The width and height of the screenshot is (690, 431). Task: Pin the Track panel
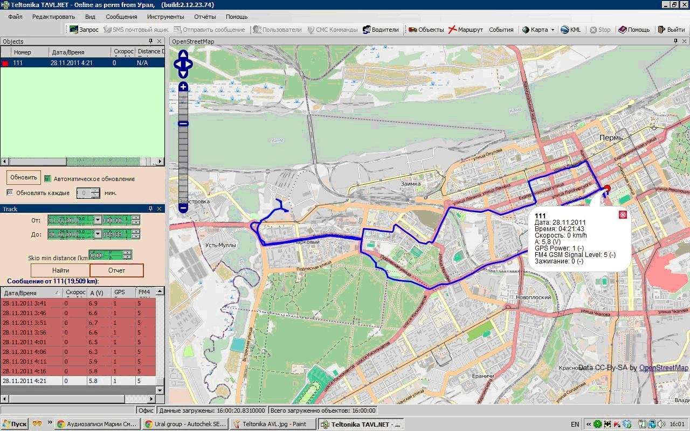tap(151, 208)
